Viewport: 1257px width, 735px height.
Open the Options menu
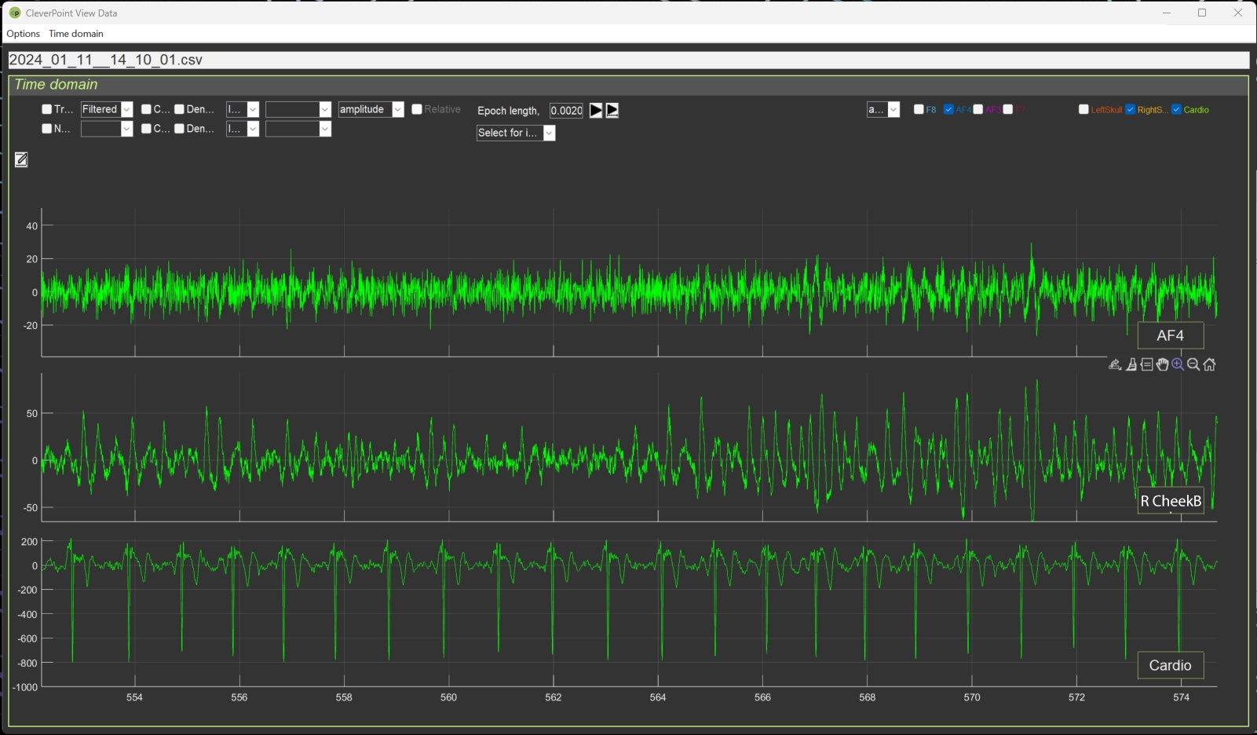coord(23,34)
